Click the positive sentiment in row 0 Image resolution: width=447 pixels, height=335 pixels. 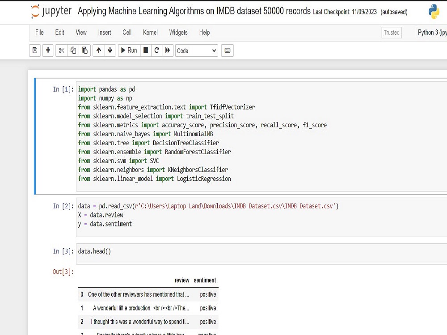click(208, 294)
